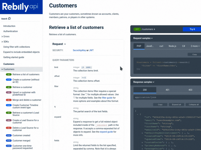Viewport: 201px width, 150px height.
Task: Open Authentication in the sidebar
Action: 11,31
